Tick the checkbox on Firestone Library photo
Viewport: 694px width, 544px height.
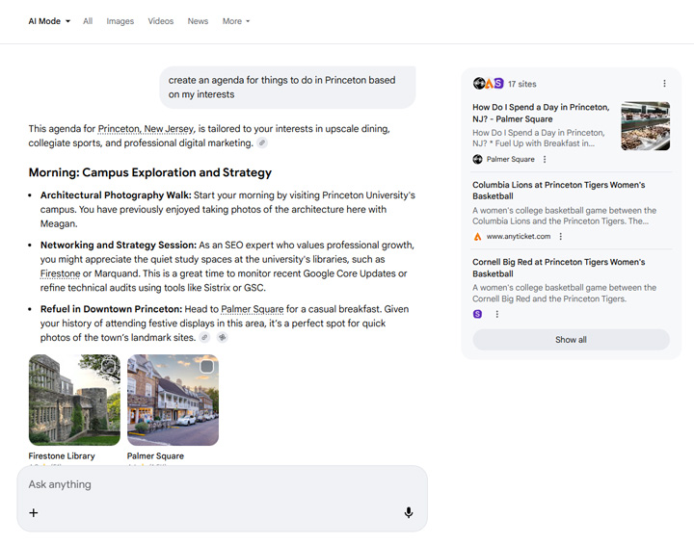[x=108, y=367]
